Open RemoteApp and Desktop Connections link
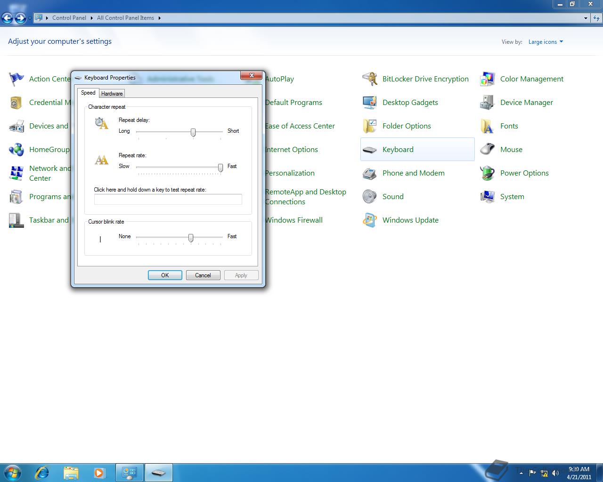 pyautogui.click(x=305, y=197)
